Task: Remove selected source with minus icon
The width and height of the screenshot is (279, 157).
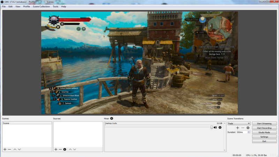Action: [x=60, y=149]
